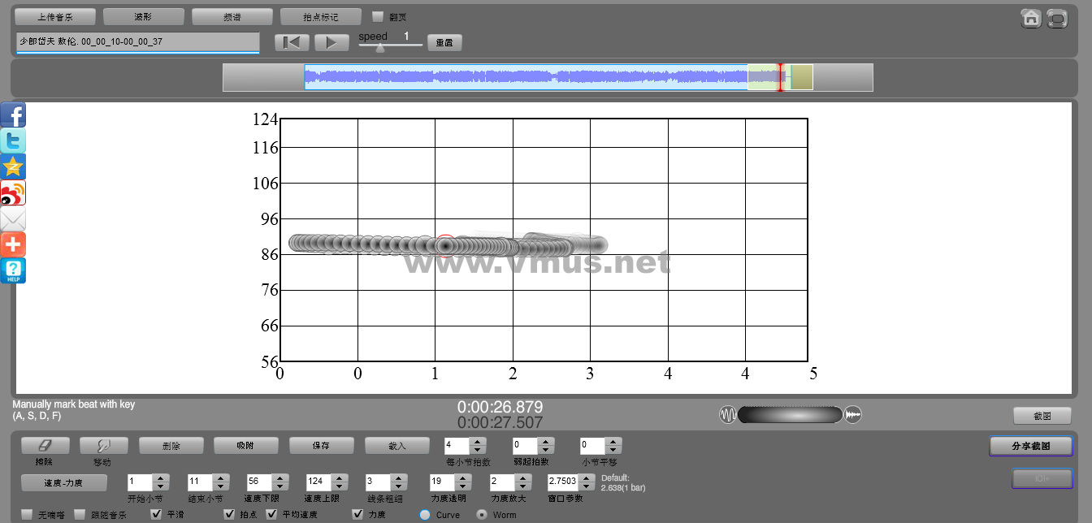Image resolution: width=1092 pixels, height=523 pixels.
Task: Open the blue HELP question mark icon
Action: tap(13, 270)
